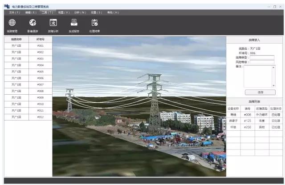Open the 工具(T) menu
This screenshot has width=285, height=185.
47,12
